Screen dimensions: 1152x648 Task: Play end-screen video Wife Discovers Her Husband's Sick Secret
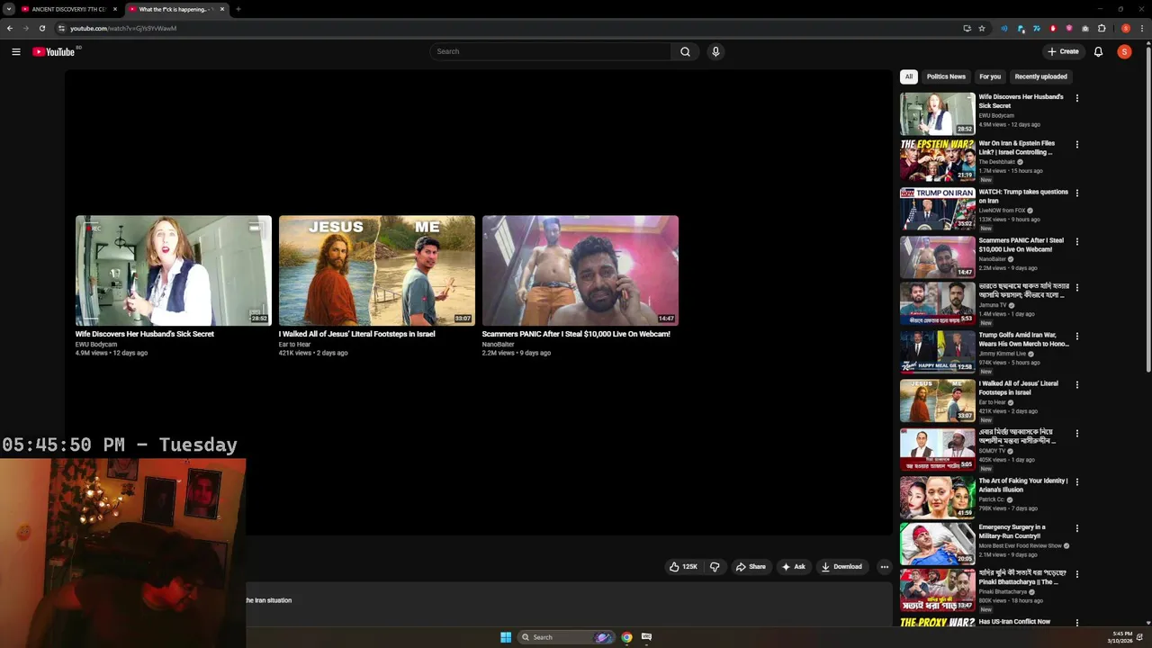[174, 270]
